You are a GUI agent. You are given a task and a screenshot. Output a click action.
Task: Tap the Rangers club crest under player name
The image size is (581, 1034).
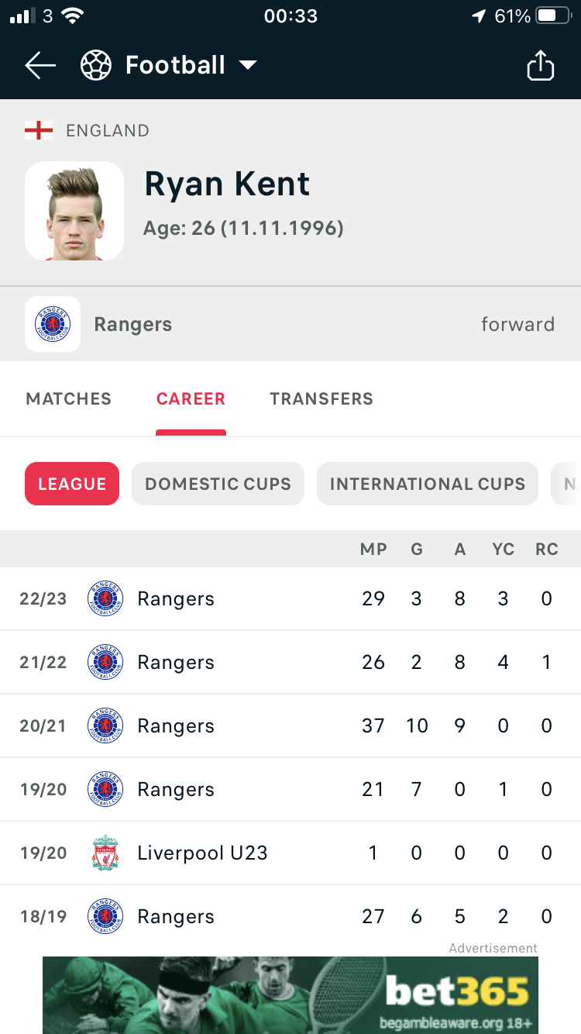(53, 324)
